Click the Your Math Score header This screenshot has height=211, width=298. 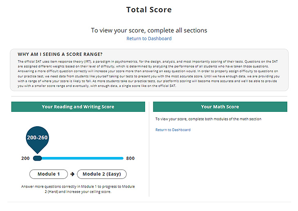click(220, 107)
